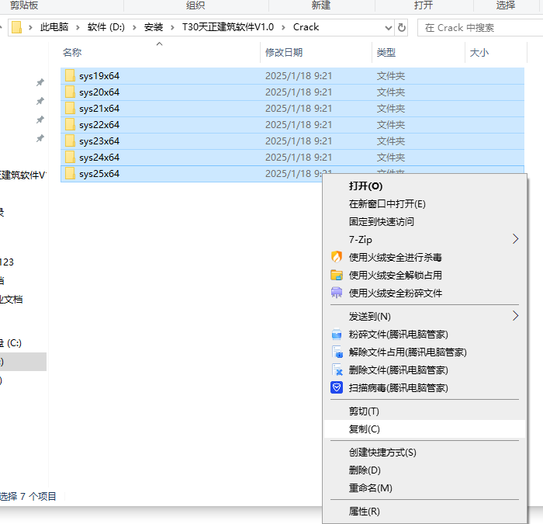Click the Huorong unlock file icon
Image resolution: width=543 pixels, height=524 pixels.
coord(337,275)
